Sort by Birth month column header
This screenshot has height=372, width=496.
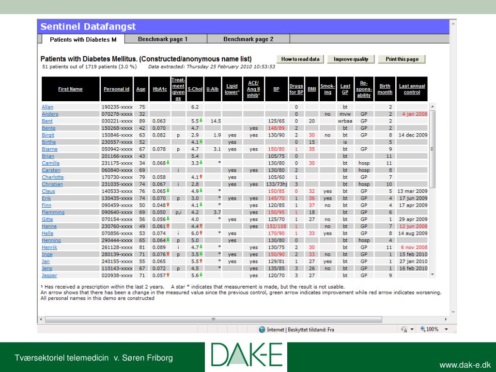pyautogui.click(x=385, y=89)
